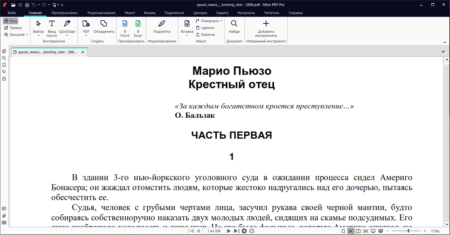This screenshot has width=450, height=235.
Task: Click the save disk icon in title bar
Action: tap(20, 5)
